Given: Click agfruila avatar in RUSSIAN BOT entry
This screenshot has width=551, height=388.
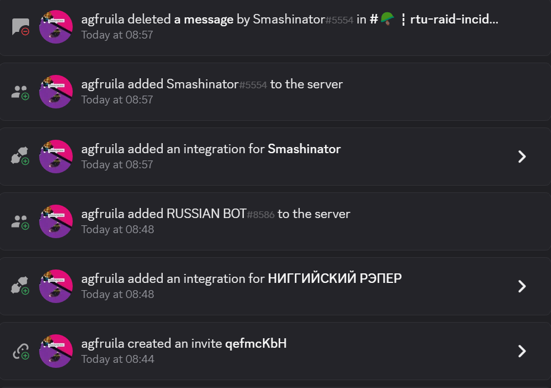Looking at the screenshot, I should click(x=56, y=221).
